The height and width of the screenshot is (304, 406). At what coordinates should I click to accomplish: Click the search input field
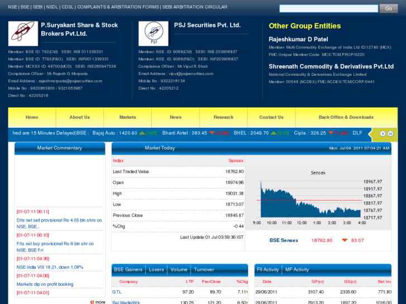click(x=328, y=8)
